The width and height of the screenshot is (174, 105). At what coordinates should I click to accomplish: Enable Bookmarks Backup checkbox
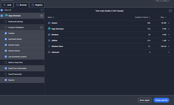click(6, 21)
